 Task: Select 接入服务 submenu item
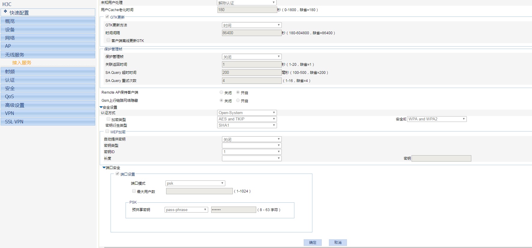tap(22, 63)
